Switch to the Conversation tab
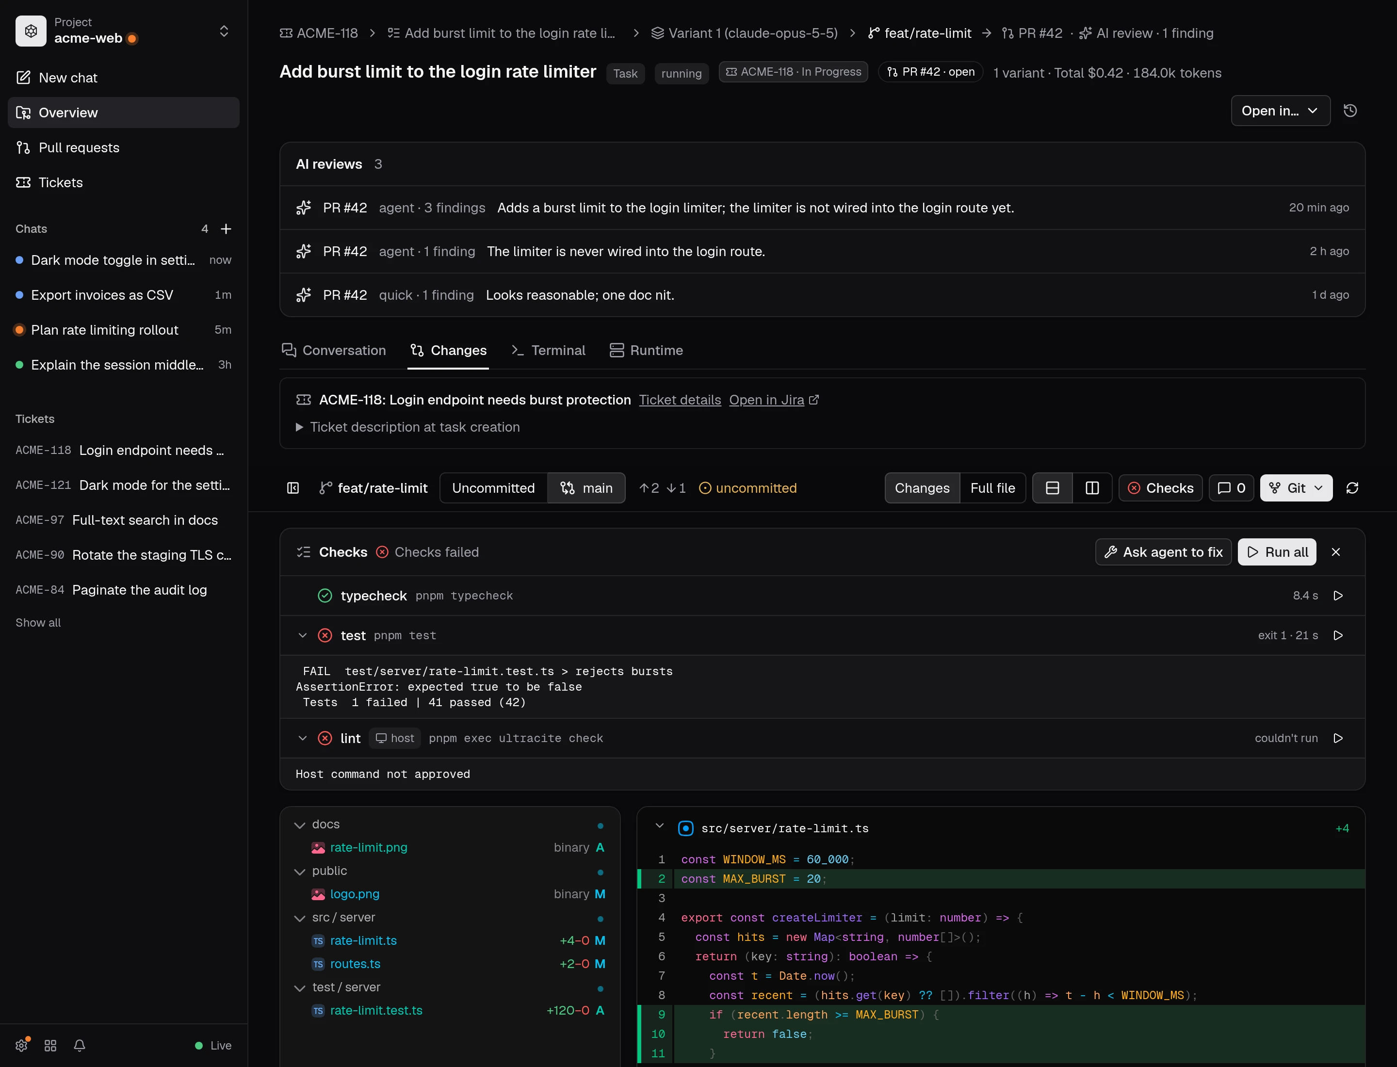This screenshot has width=1397, height=1067. 334,350
